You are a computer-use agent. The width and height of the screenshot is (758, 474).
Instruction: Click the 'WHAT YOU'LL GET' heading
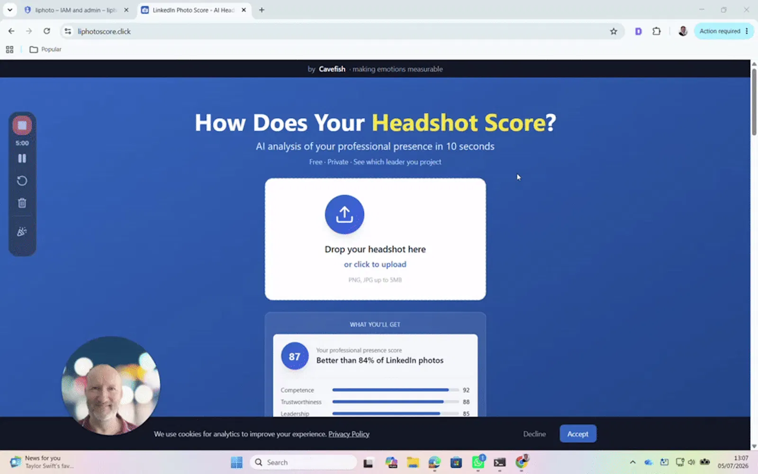tap(375, 325)
